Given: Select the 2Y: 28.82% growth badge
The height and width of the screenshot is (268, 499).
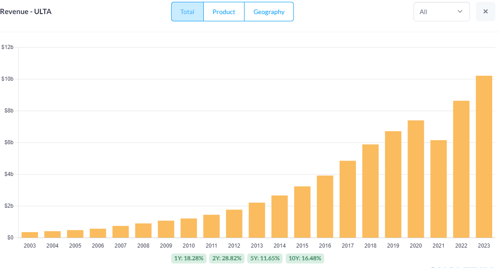Looking at the screenshot, I should (x=227, y=258).
